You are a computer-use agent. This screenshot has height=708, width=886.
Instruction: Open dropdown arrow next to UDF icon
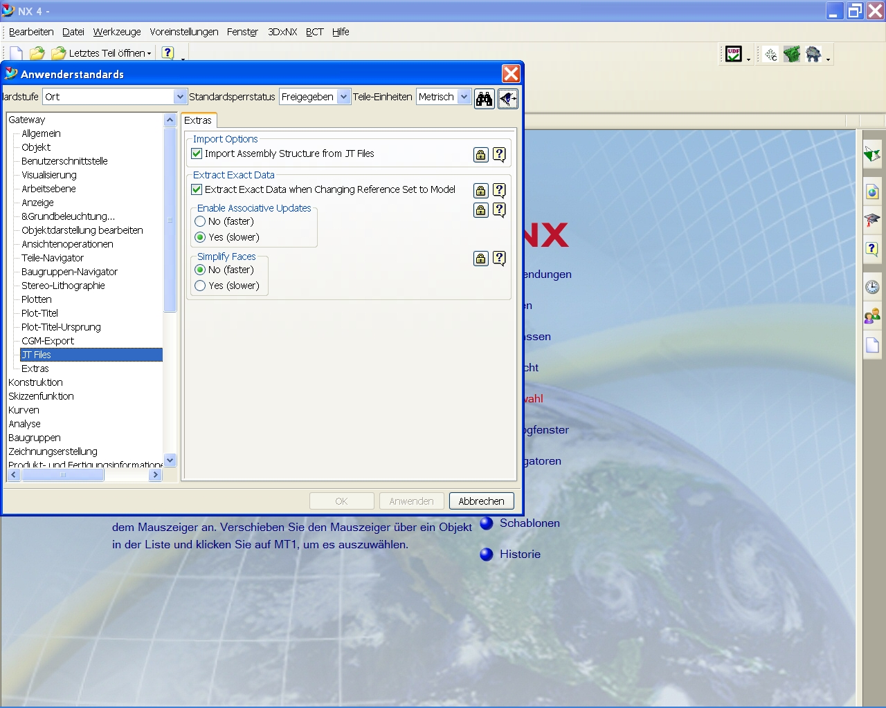pyautogui.click(x=748, y=60)
